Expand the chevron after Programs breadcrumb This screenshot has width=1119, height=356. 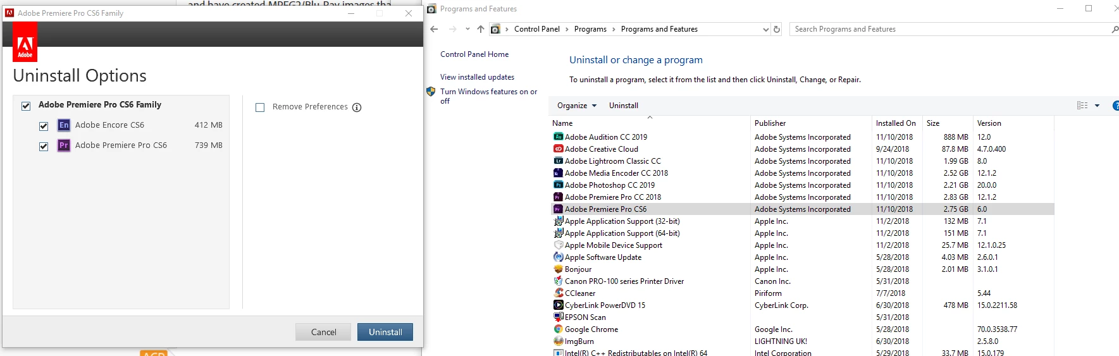pos(614,29)
